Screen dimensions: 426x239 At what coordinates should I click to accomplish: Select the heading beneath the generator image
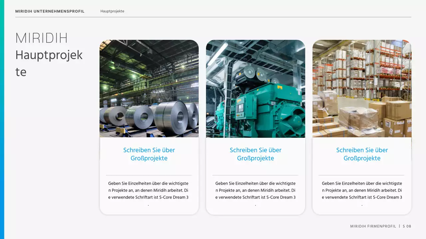[255, 154]
